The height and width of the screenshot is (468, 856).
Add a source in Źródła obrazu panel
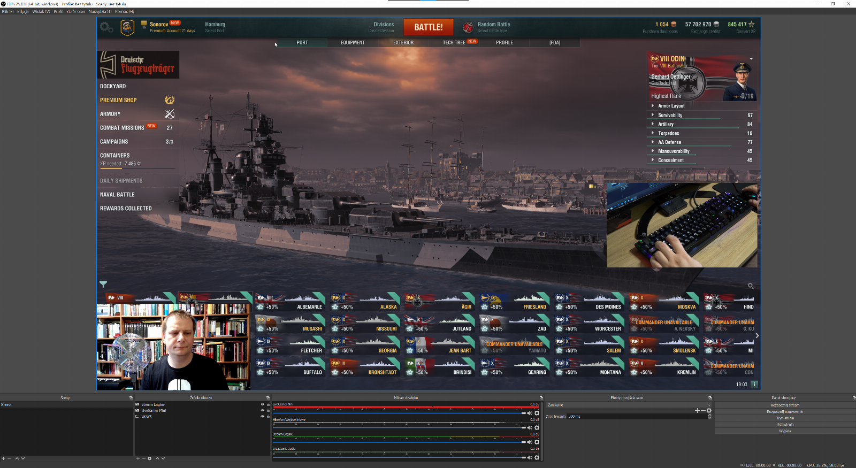[x=137, y=458]
